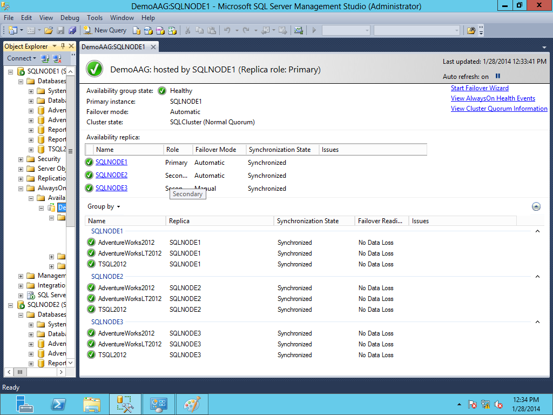Collapse the availability group details with round arrow button
Viewport: 553px width, 415px height.
tap(536, 206)
